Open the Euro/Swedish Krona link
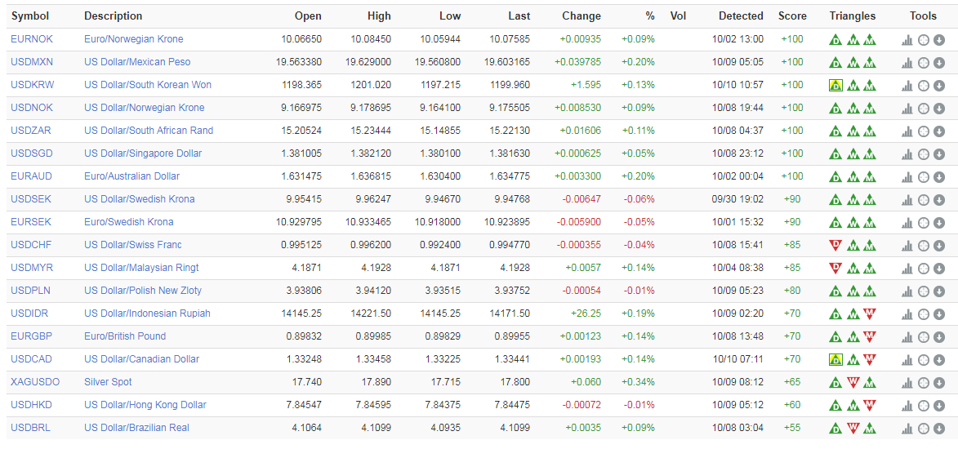Screen dimensions: 958x458 click(128, 222)
